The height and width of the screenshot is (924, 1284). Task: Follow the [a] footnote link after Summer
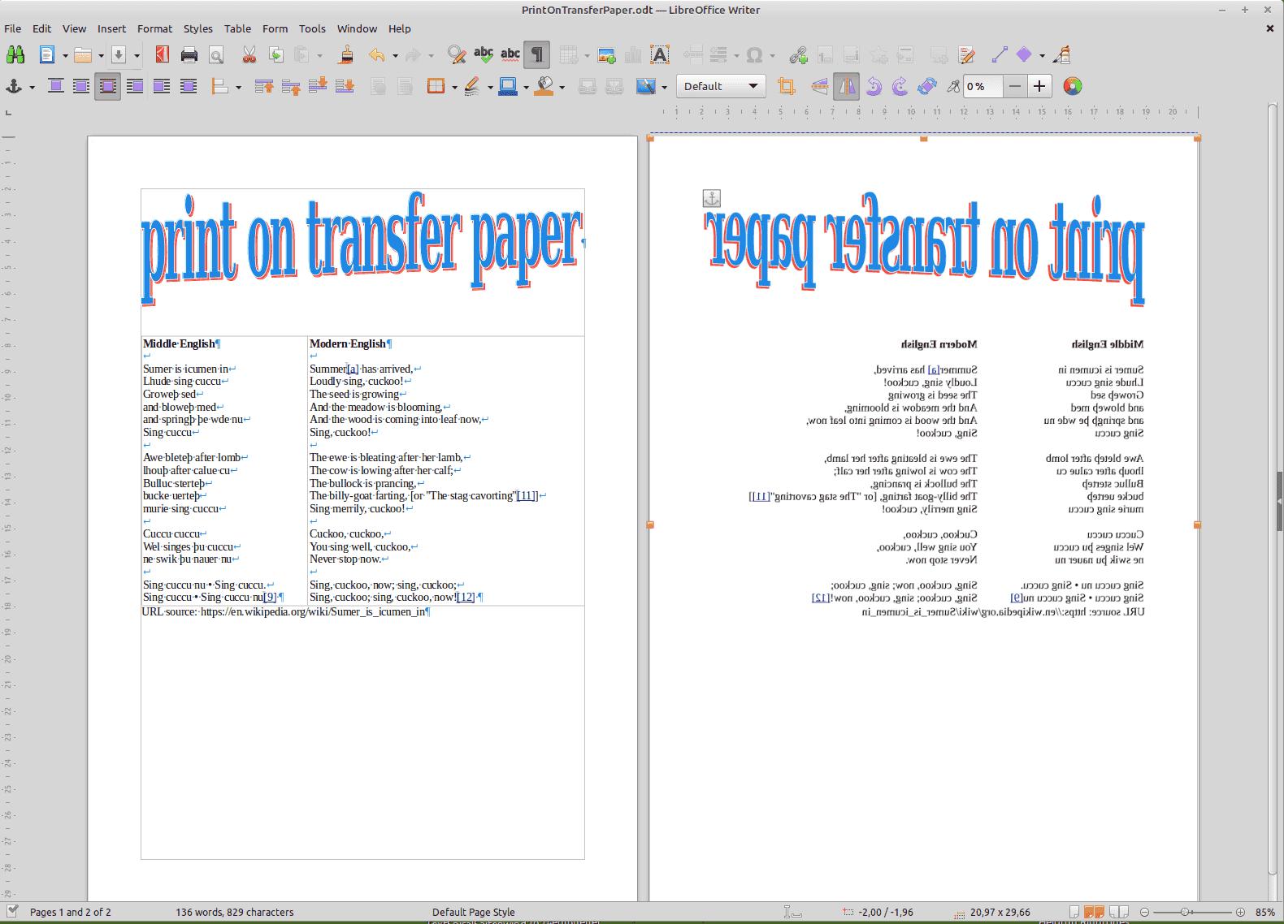pyautogui.click(x=353, y=369)
